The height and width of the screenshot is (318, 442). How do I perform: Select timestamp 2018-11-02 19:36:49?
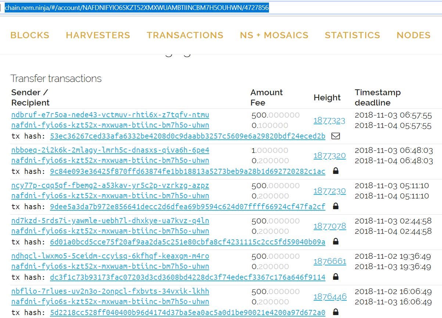coord(393,256)
